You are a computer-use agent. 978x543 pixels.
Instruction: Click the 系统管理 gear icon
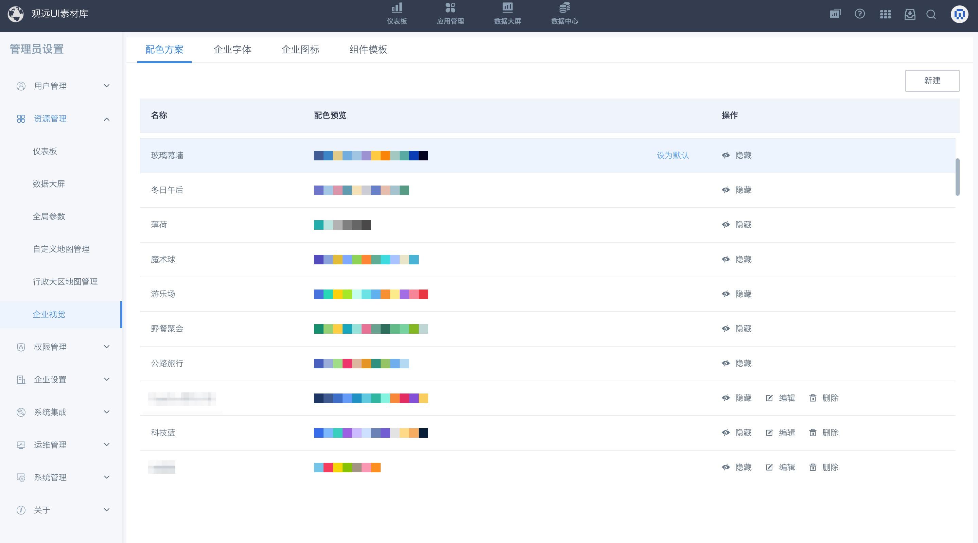(21, 478)
